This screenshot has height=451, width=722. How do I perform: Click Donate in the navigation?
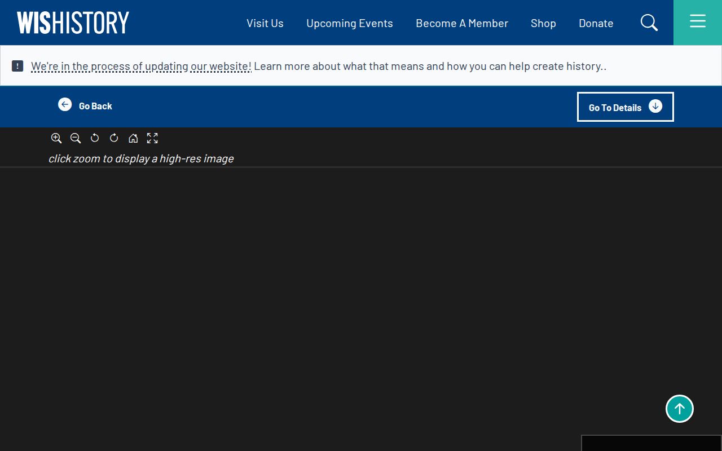[596, 23]
